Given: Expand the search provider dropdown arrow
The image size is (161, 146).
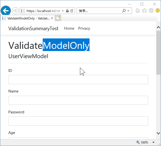Looking at the screenshot, I should click(x=128, y=11).
